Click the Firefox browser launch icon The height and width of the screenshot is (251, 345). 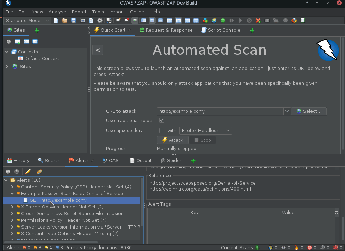294,21
